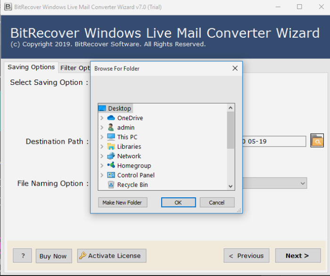
Task: Expand the Control Panel node
Action: 102,175
